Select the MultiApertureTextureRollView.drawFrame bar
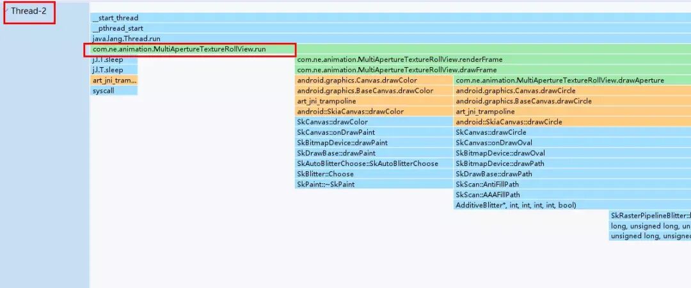This screenshot has height=288, width=691. pyautogui.click(x=493, y=70)
